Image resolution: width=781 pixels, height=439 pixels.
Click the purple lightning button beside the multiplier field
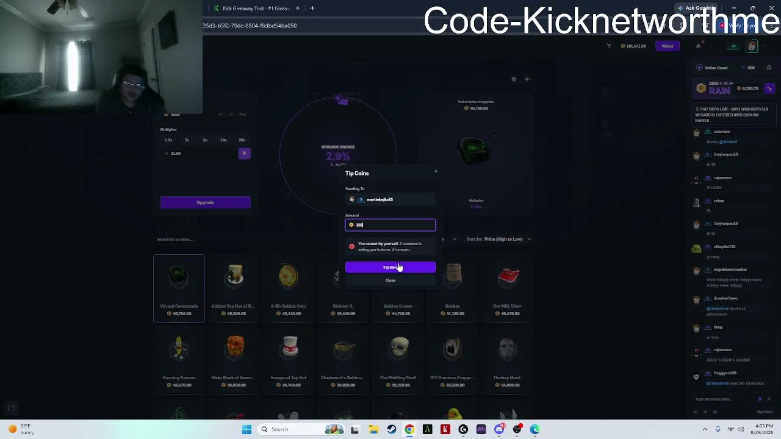pos(244,154)
